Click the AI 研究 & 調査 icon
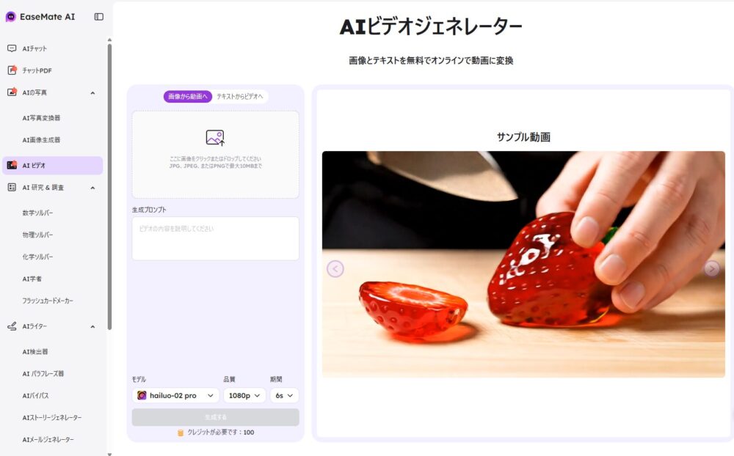This screenshot has width=734, height=456. coord(12,187)
